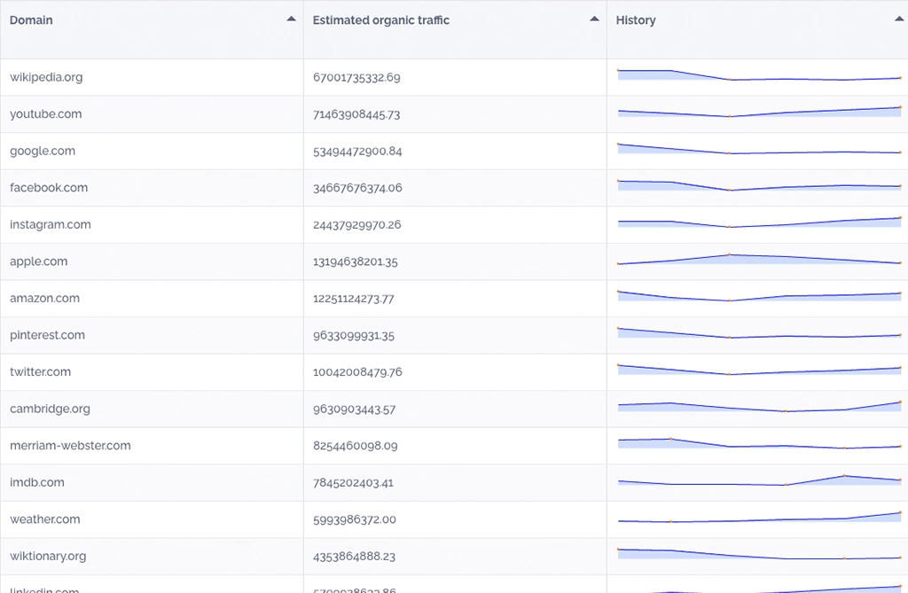The height and width of the screenshot is (593, 908).
Task: Click the Estimated organic traffic header label
Action: (381, 20)
